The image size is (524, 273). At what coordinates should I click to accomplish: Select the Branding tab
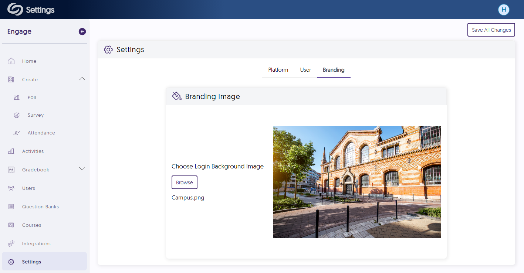(334, 70)
